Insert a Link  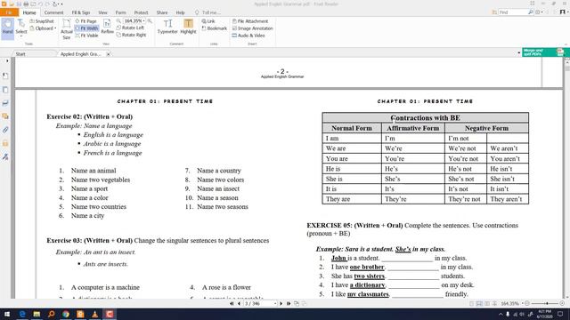(x=208, y=21)
